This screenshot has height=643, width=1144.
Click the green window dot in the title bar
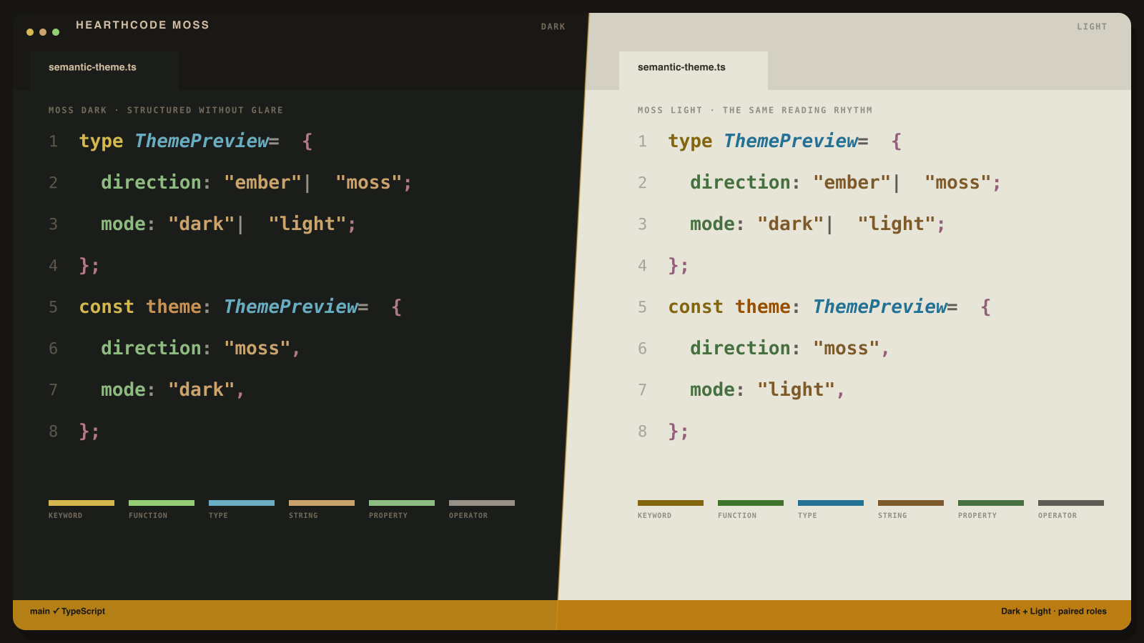pos(56,32)
